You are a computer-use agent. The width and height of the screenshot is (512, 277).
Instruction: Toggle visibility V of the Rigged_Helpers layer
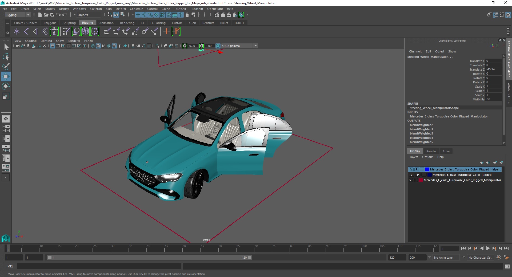(x=411, y=169)
